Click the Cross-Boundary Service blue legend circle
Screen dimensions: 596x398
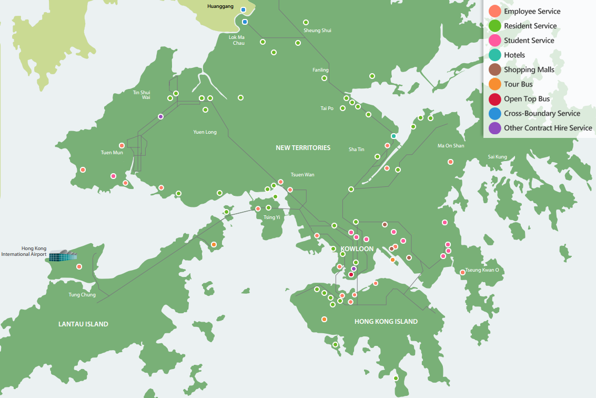click(494, 113)
